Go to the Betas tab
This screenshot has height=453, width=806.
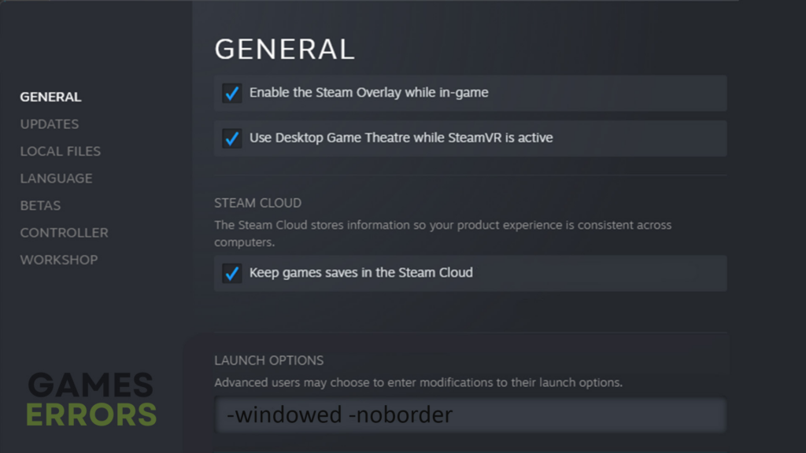40,205
